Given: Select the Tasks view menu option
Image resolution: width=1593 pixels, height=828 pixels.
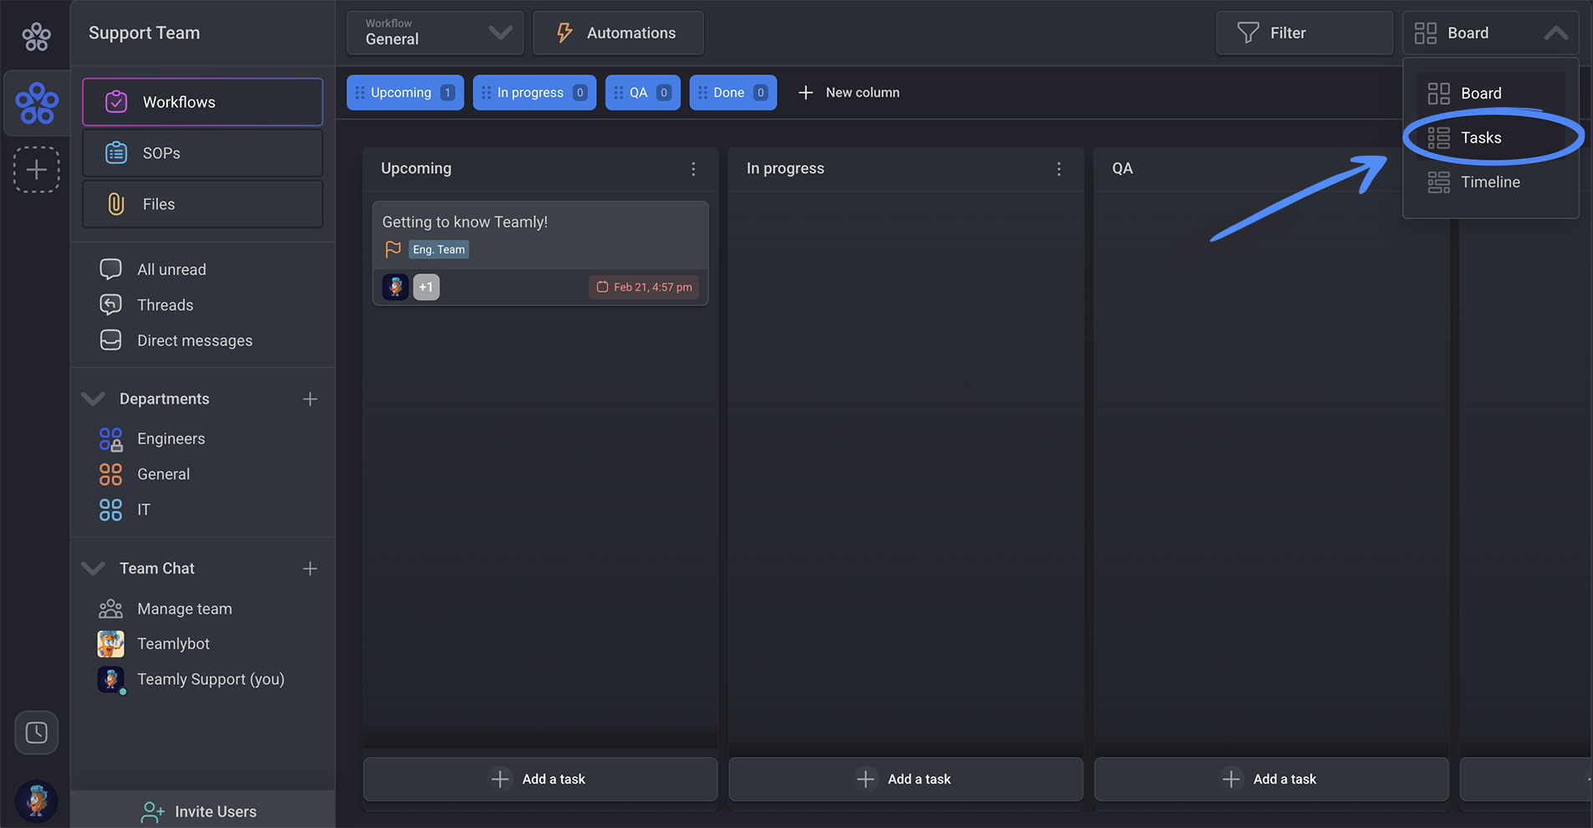Looking at the screenshot, I should point(1490,137).
